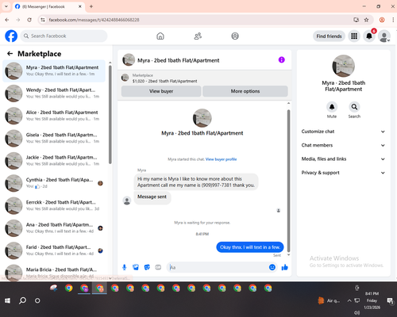Open Gisela conversation in chat list
The image size is (397, 317).
pyautogui.click(x=54, y=138)
